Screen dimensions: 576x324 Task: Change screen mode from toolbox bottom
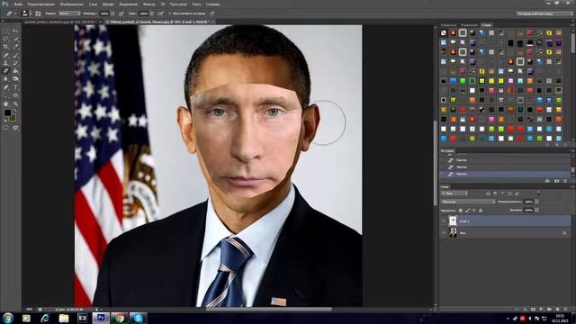tap(15, 128)
